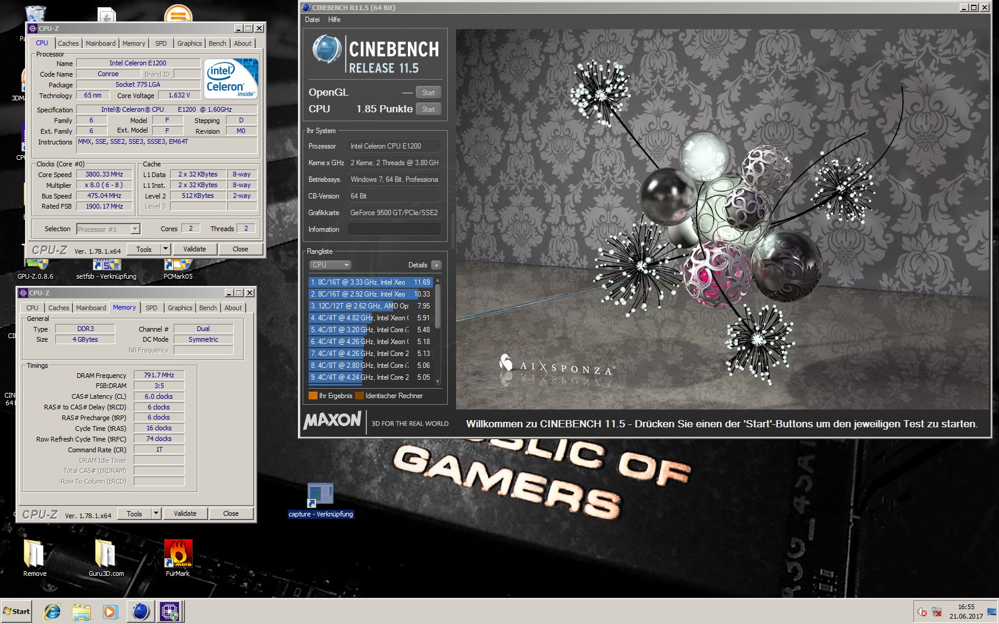The height and width of the screenshot is (624, 999).
Task: Click the Bus Speed 475.04 MHz value
Action: point(104,196)
